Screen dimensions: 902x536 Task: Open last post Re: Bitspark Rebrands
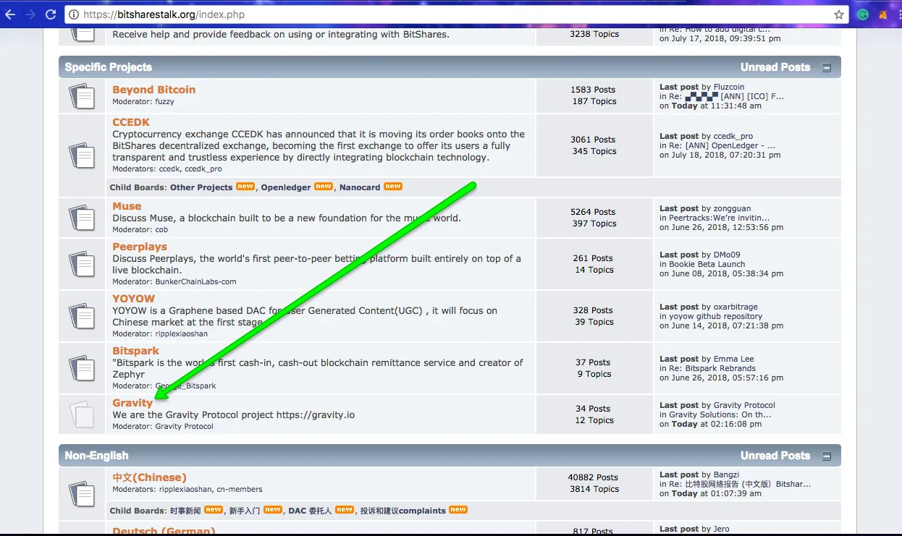pos(712,368)
